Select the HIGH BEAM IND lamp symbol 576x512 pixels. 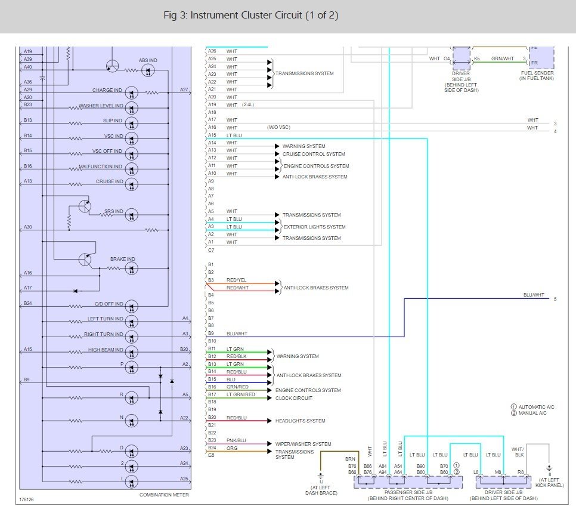pos(132,352)
